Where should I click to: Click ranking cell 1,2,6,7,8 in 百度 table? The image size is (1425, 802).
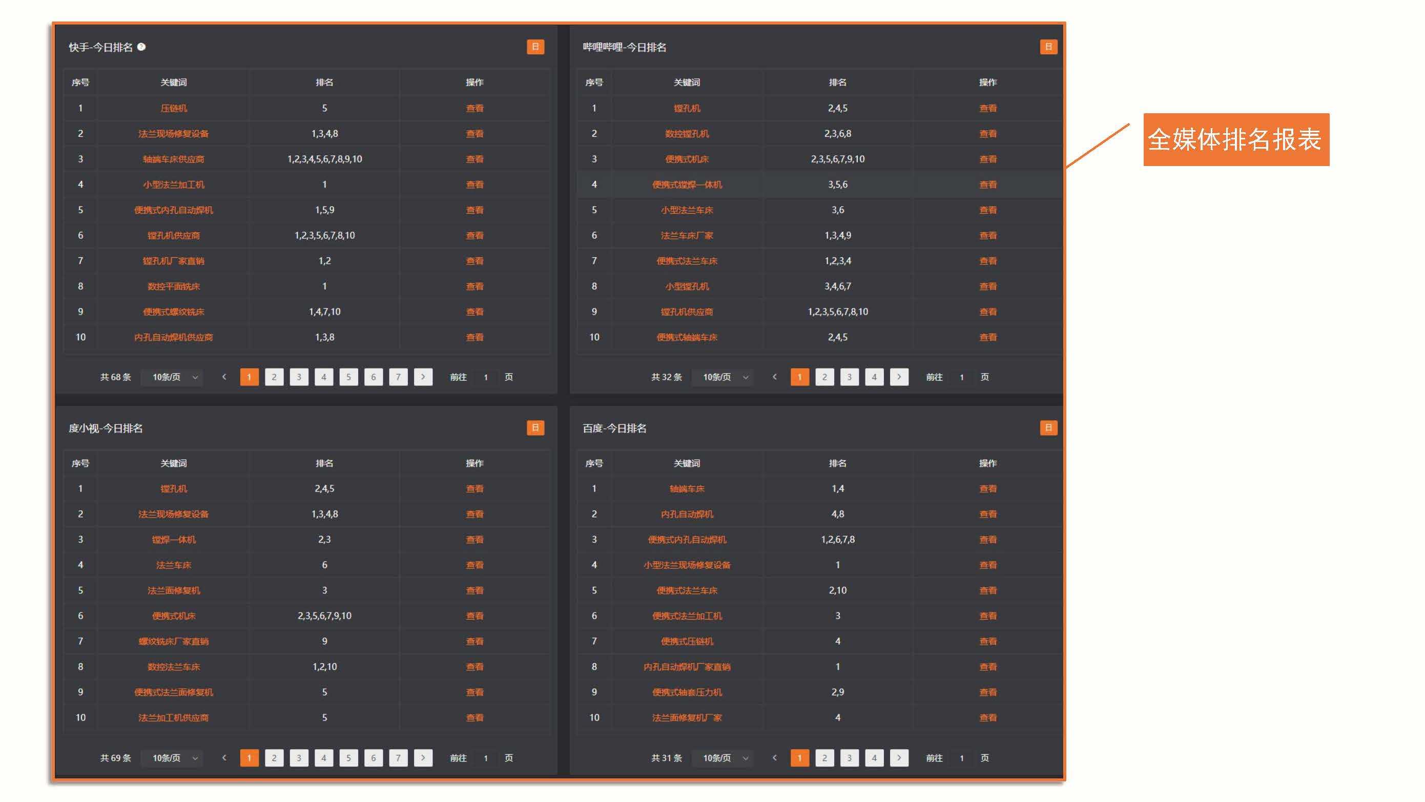[x=837, y=540]
